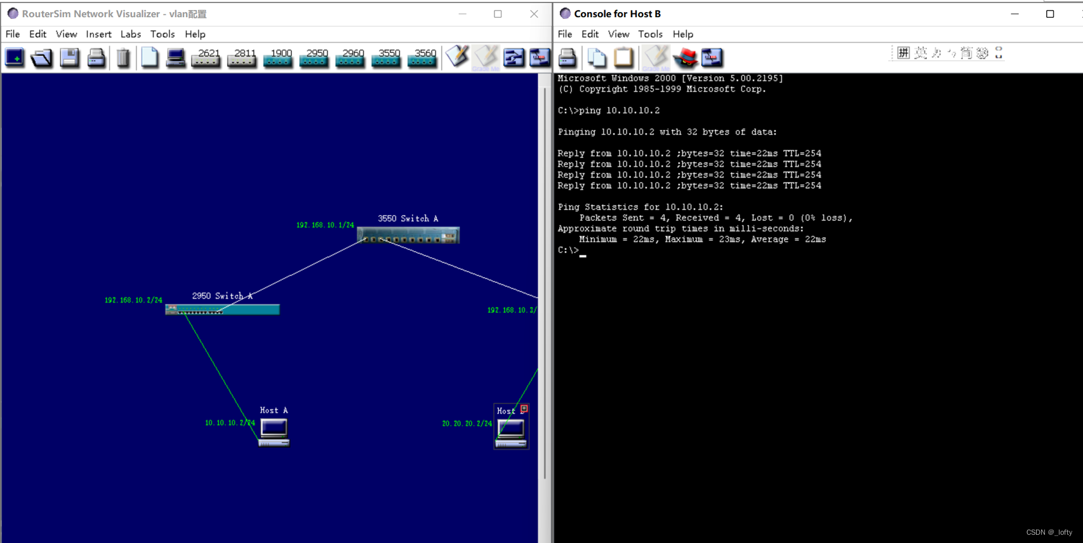Open Help menu in Host B console
The width and height of the screenshot is (1083, 543).
[x=683, y=34]
